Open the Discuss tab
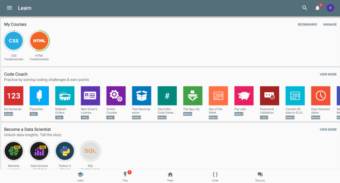 [x=260, y=176]
